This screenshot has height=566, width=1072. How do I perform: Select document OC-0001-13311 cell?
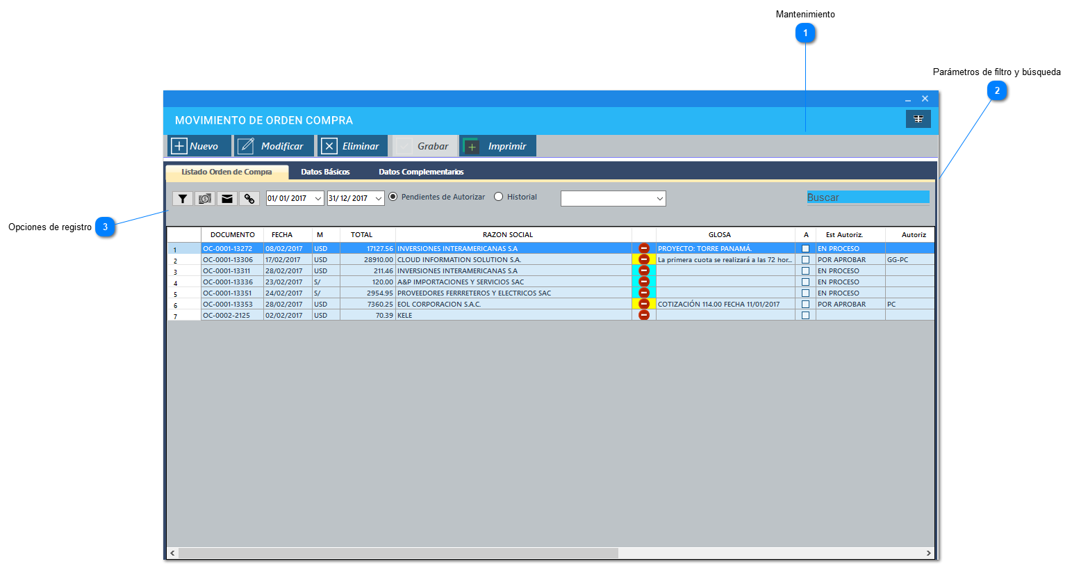pyautogui.click(x=233, y=270)
